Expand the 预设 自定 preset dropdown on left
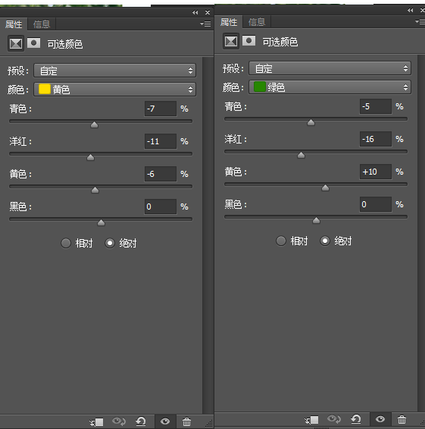 (x=114, y=71)
